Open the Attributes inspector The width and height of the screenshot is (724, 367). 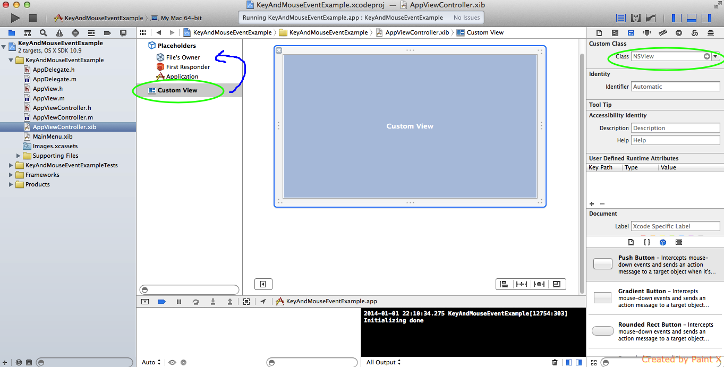click(x=646, y=33)
